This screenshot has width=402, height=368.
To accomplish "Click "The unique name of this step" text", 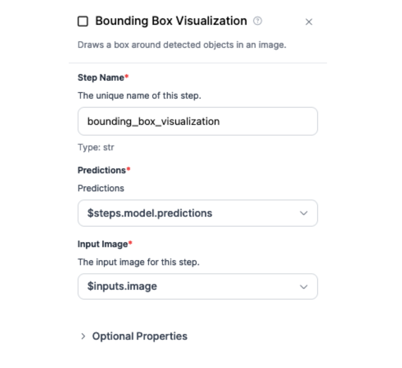I will (139, 95).
